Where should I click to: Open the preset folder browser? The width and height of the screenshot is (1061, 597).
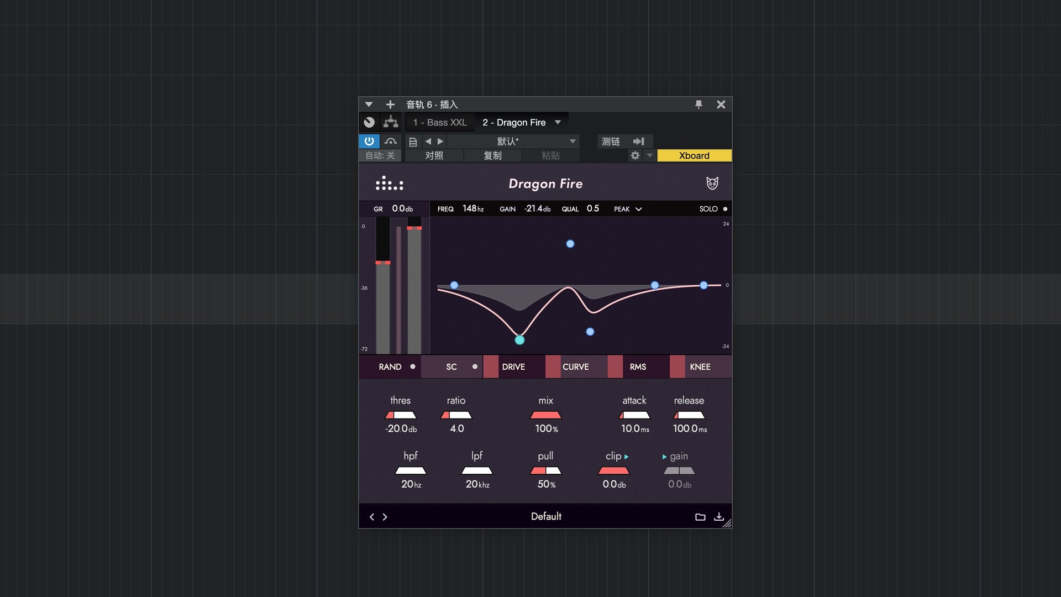coord(700,517)
